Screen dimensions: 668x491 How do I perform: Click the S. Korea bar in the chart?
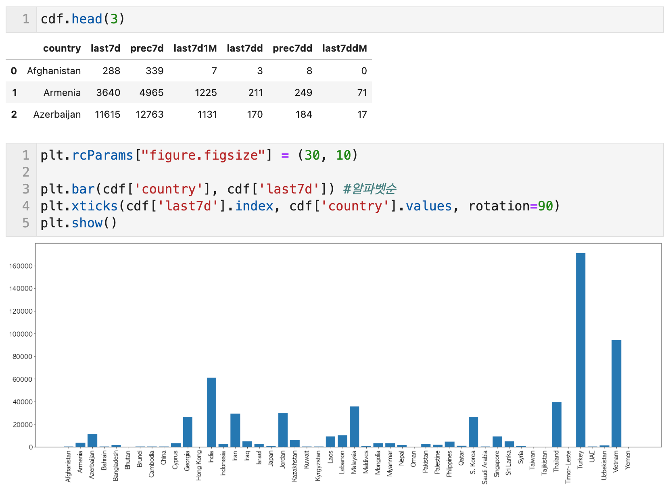click(x=473, y=432)
